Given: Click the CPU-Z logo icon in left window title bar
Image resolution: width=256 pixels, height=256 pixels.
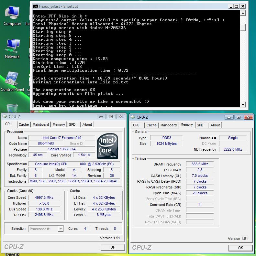Looking at the screenshot, I should [5, 116].
